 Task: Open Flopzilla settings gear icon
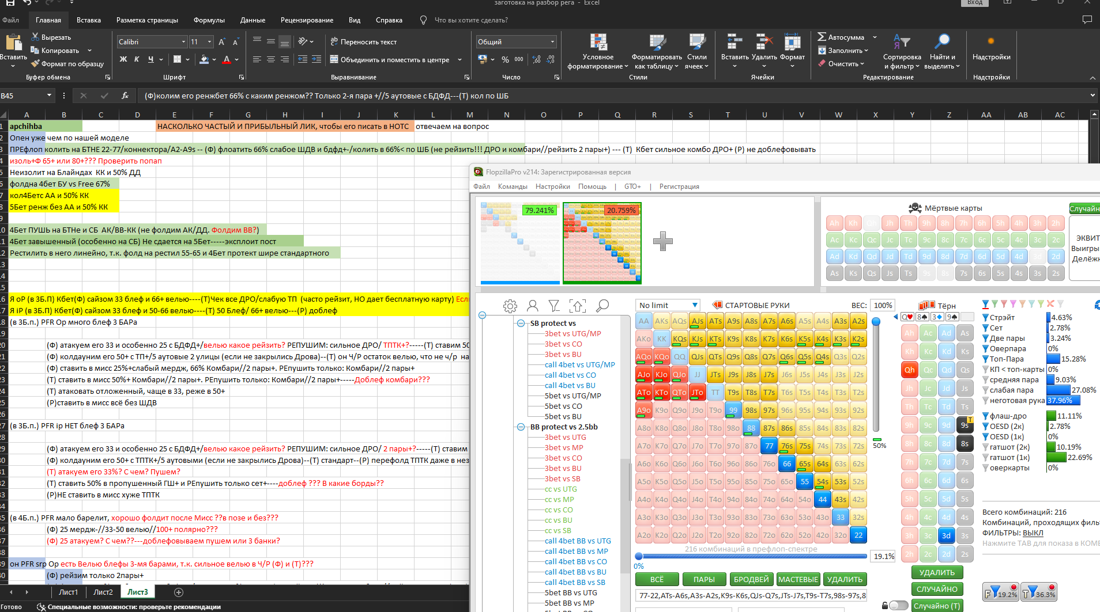[510, 306]
